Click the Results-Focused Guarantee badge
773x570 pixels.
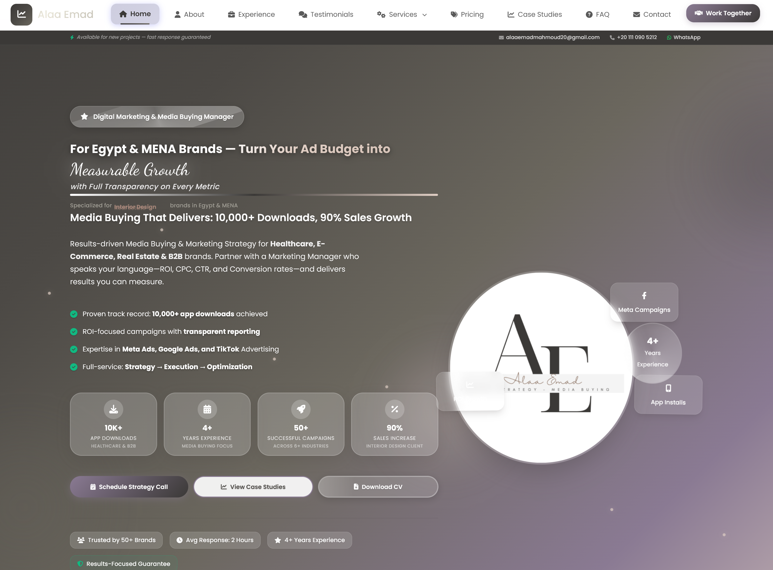coord(124,563)
